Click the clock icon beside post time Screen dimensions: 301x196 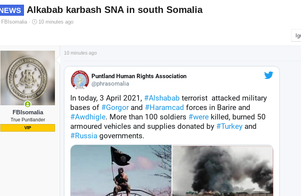(35, 22)
